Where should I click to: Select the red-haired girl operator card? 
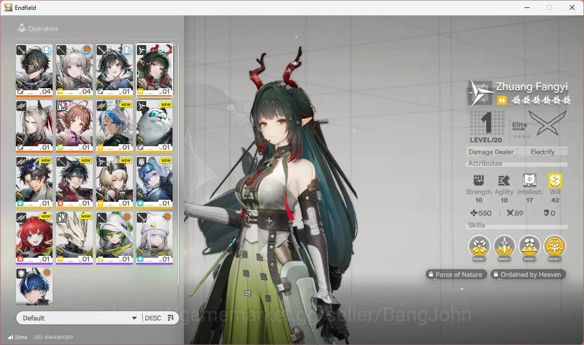tap(34, 238)
